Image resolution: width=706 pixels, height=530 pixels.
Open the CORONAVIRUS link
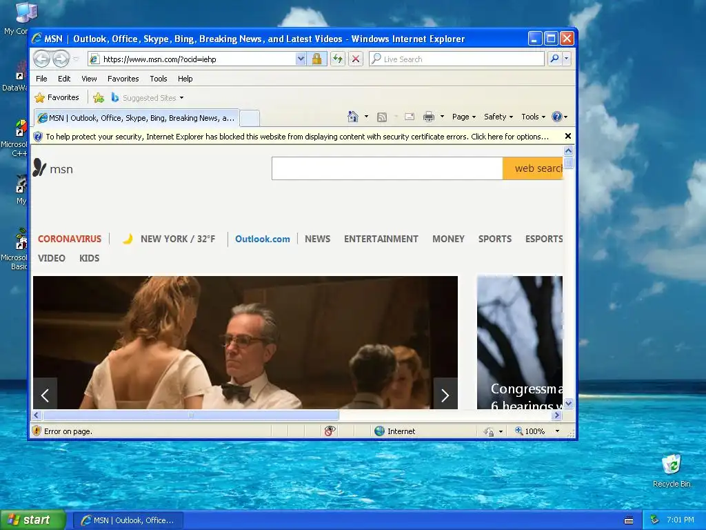[70, 239]
